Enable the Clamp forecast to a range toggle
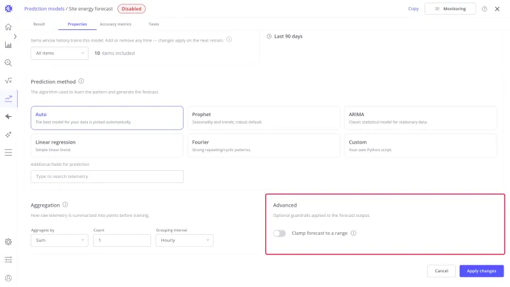The width and height of the screenshot is (510, 287). 279,233
